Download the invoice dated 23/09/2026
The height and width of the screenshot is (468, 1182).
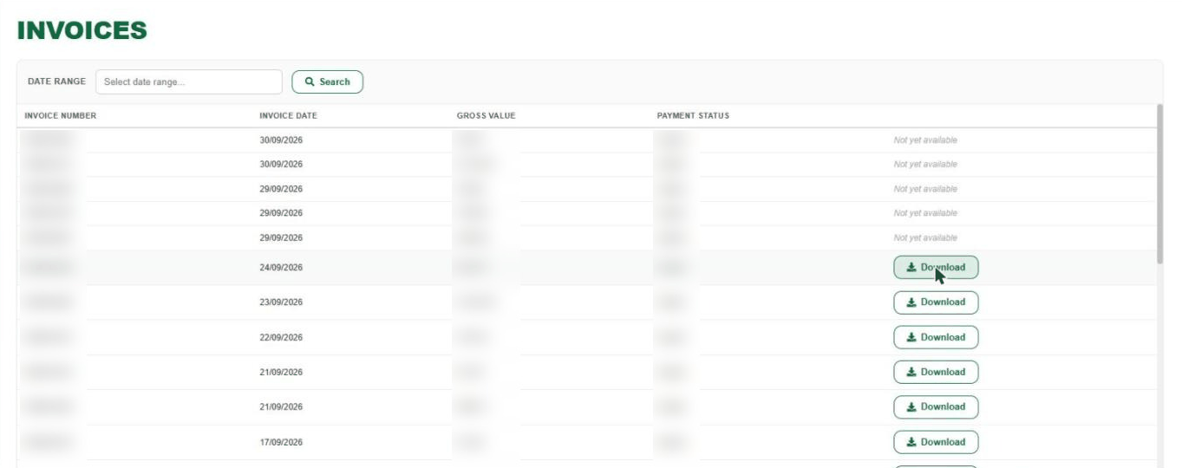coord(936,302)
